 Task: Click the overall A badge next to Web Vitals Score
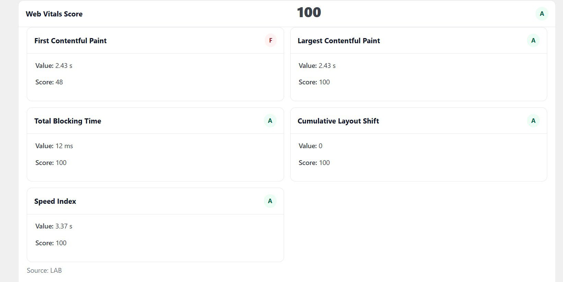pyautogui.click(x=542, y=14)
